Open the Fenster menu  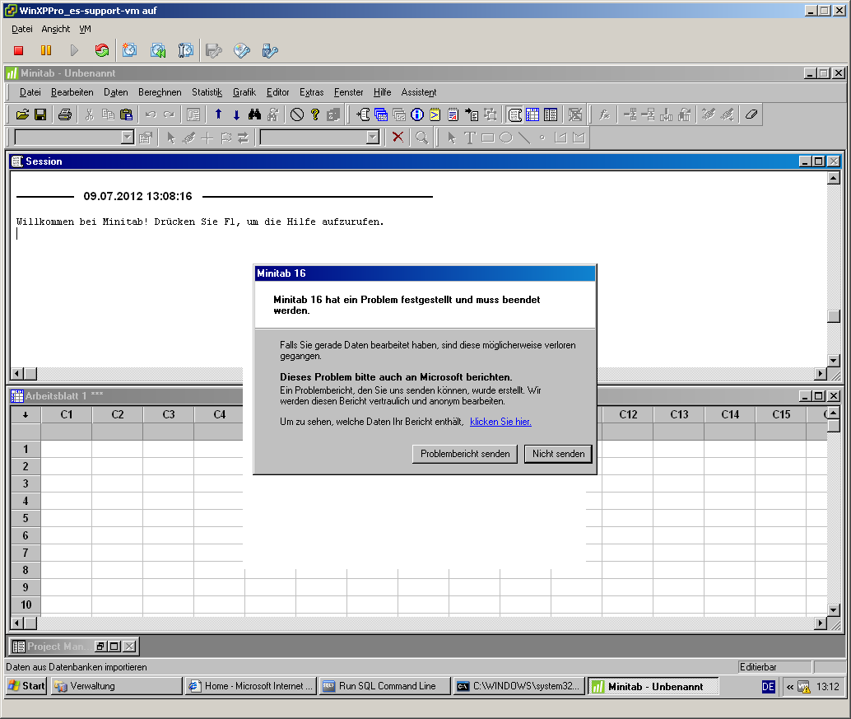[348, 92]
